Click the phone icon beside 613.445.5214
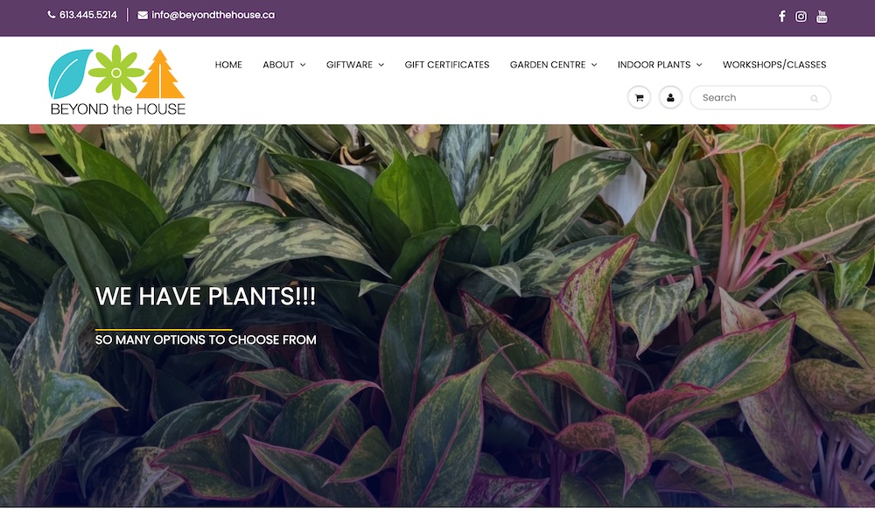This screenshot has width=875, height=525. tap(52, 15)
